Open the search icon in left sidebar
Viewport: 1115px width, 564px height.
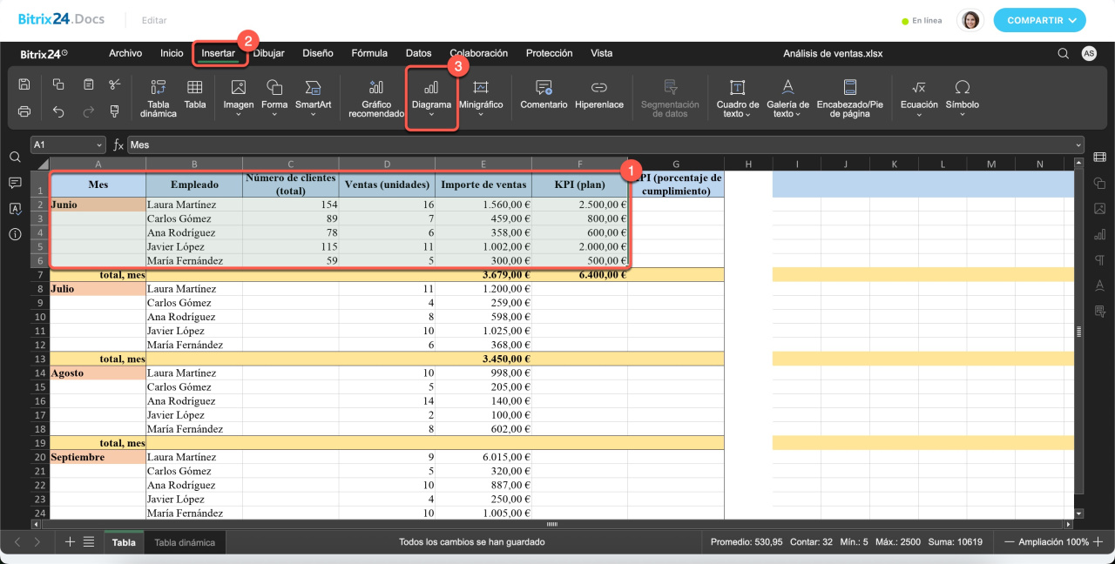tap(15, 157)
